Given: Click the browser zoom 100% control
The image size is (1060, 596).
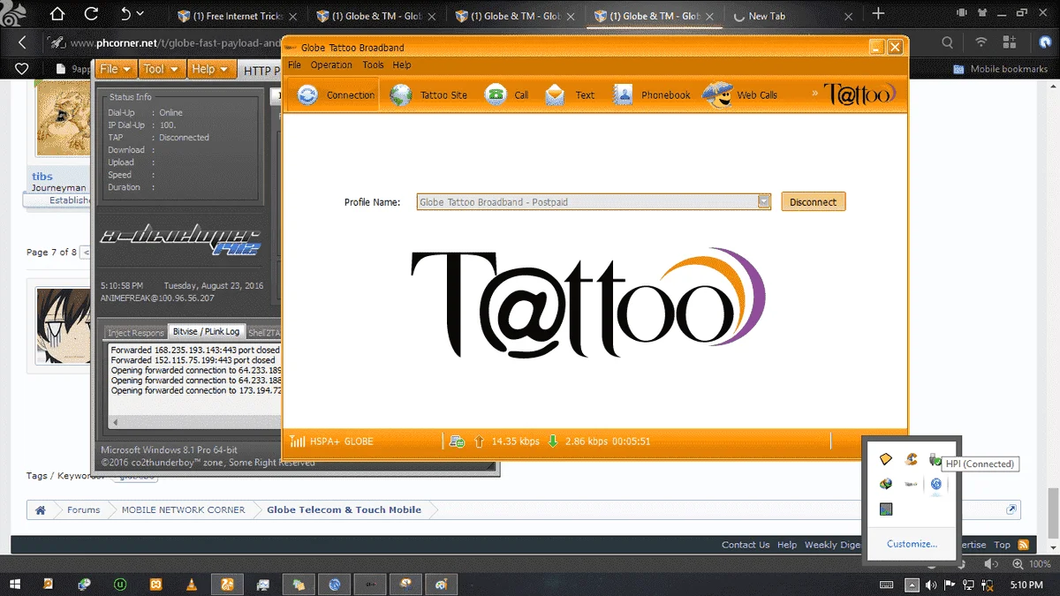Looking at the screenshot, I should point(1033,563).
